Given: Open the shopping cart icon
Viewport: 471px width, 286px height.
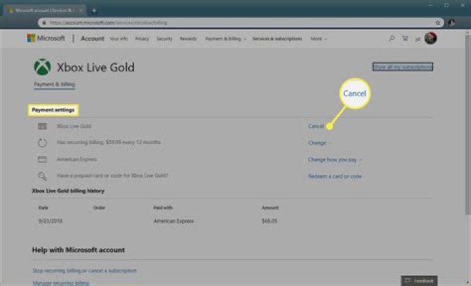Looking at the screenshot, I should tap(405, 39).
